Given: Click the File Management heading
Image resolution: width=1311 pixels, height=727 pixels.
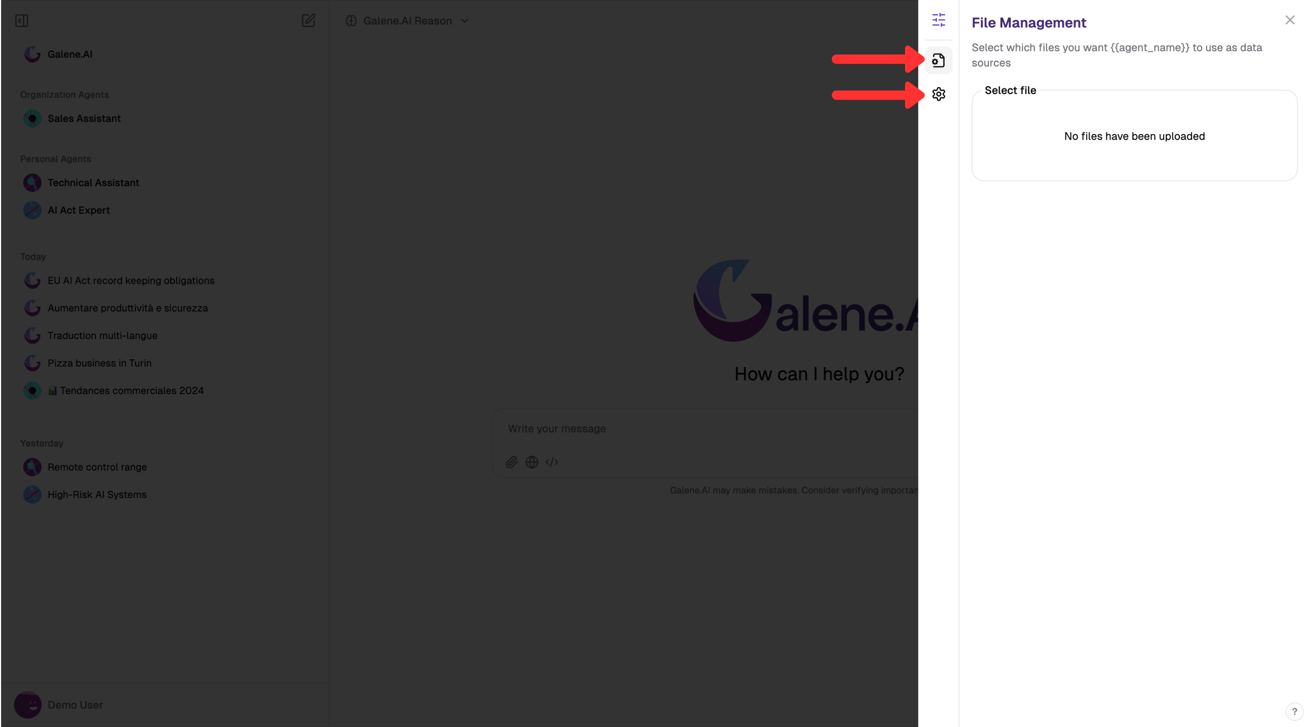Looking at the screenshot, I should 1028,23.
